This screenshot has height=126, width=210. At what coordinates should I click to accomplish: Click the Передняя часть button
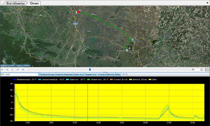[91, 74]
